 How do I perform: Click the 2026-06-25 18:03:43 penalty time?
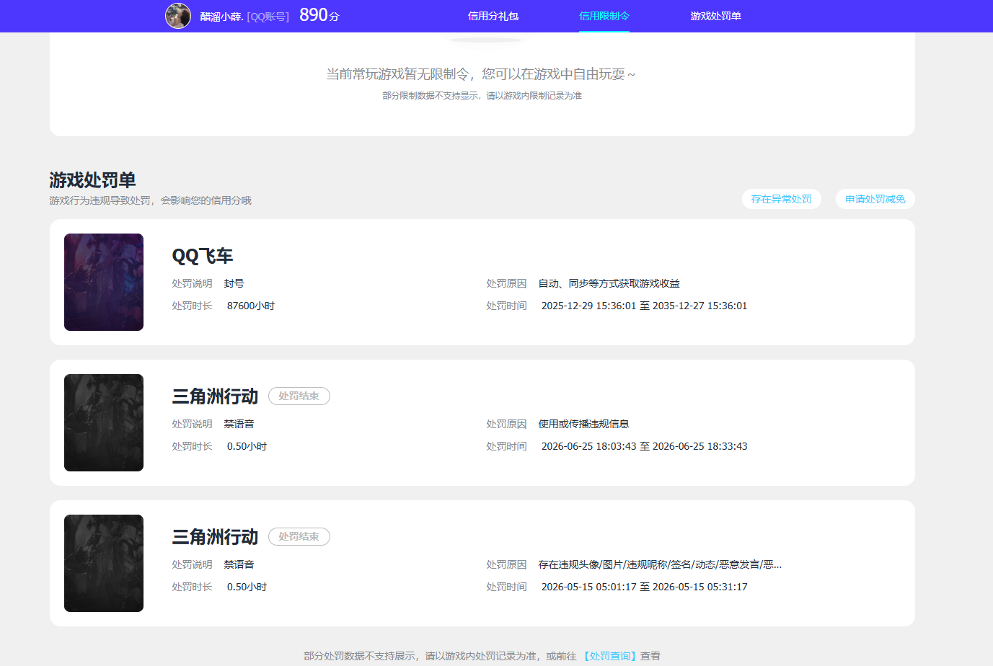click(645, 446)
